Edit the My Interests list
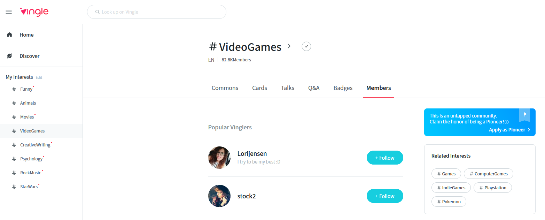This screenshot has width=545, height=220. (x=39, y=77)
